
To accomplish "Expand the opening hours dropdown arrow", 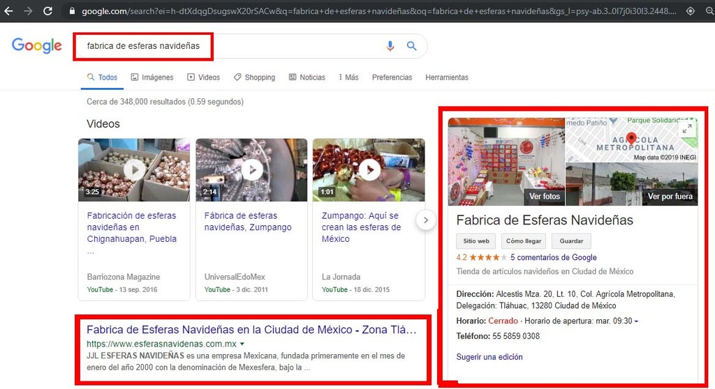I will pos(636,321).
